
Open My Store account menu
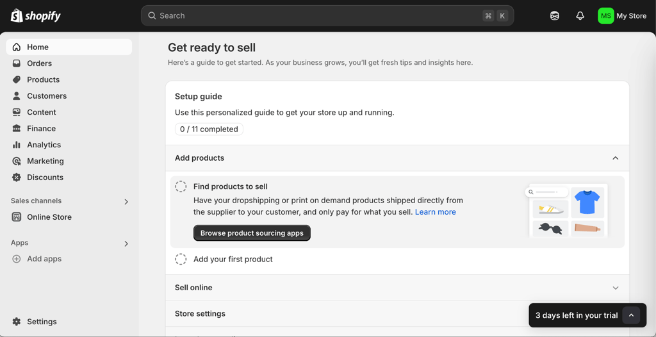(622, 16)
